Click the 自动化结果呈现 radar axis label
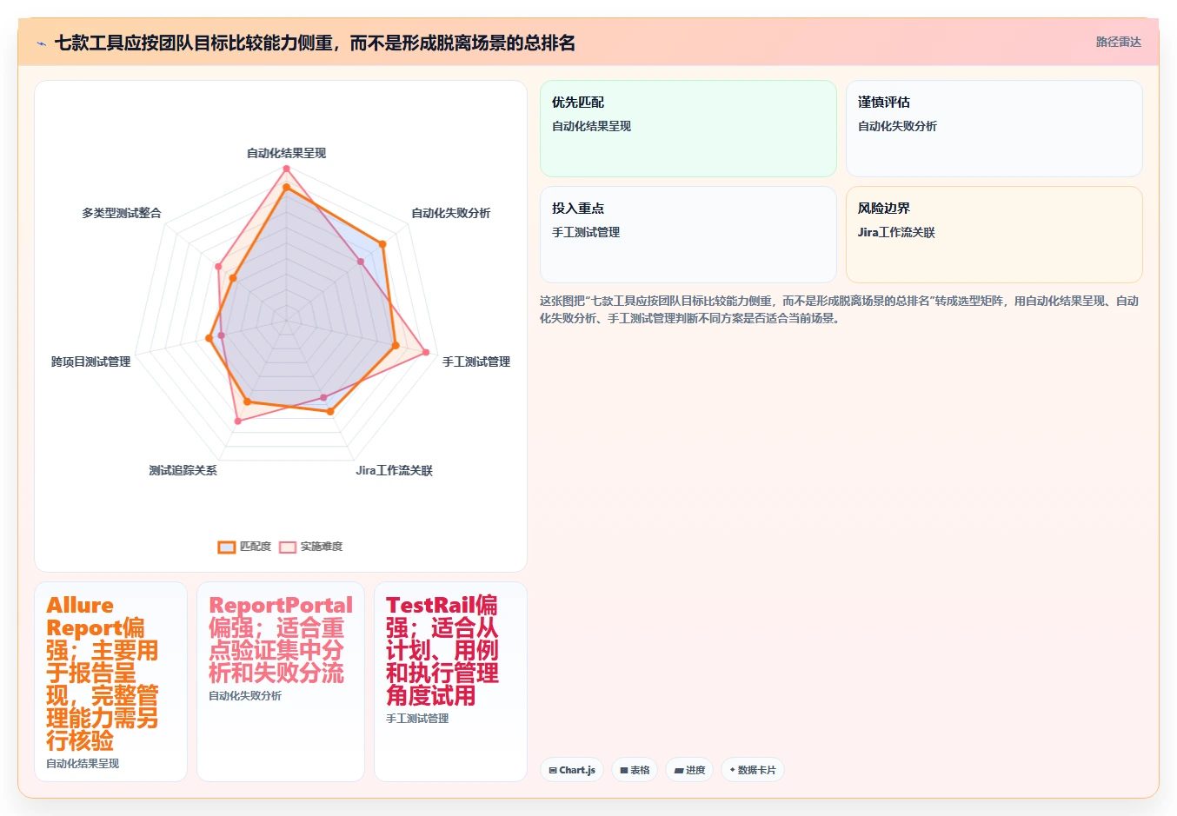The image size is (1177, 816). 286,153
